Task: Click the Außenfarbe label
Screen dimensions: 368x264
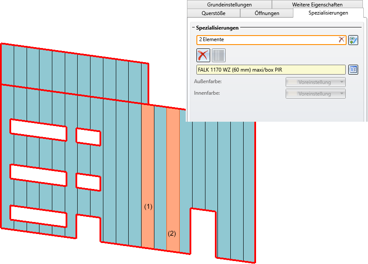Action: [208, 81]
